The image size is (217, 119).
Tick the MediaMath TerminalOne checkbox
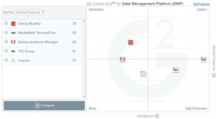[6, 32]
